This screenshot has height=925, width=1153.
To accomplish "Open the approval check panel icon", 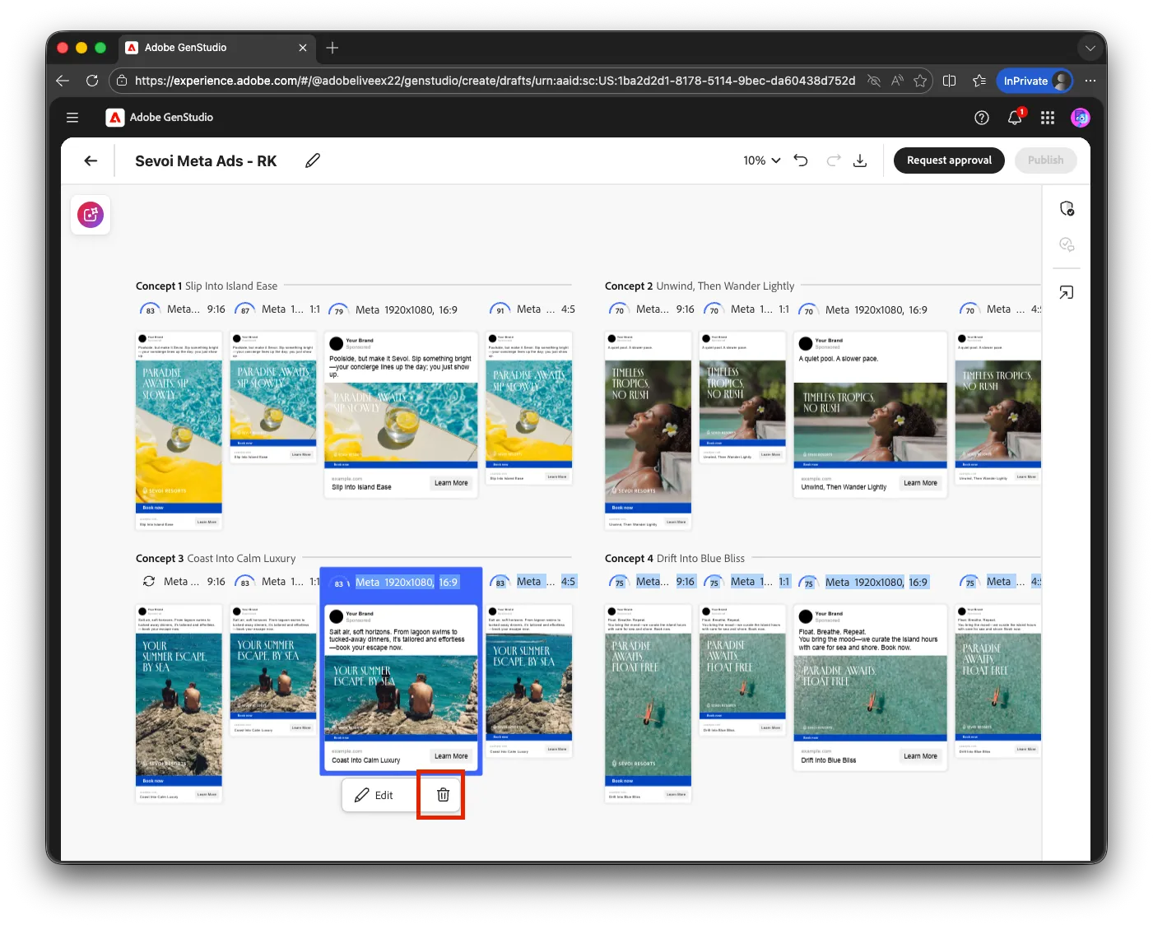I will click(1067, 244).
